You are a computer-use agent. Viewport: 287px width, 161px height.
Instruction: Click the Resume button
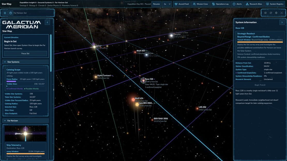coord(156,4)
